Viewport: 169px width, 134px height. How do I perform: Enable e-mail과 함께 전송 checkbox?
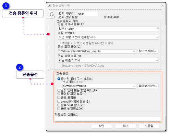(x=59, y=101)
